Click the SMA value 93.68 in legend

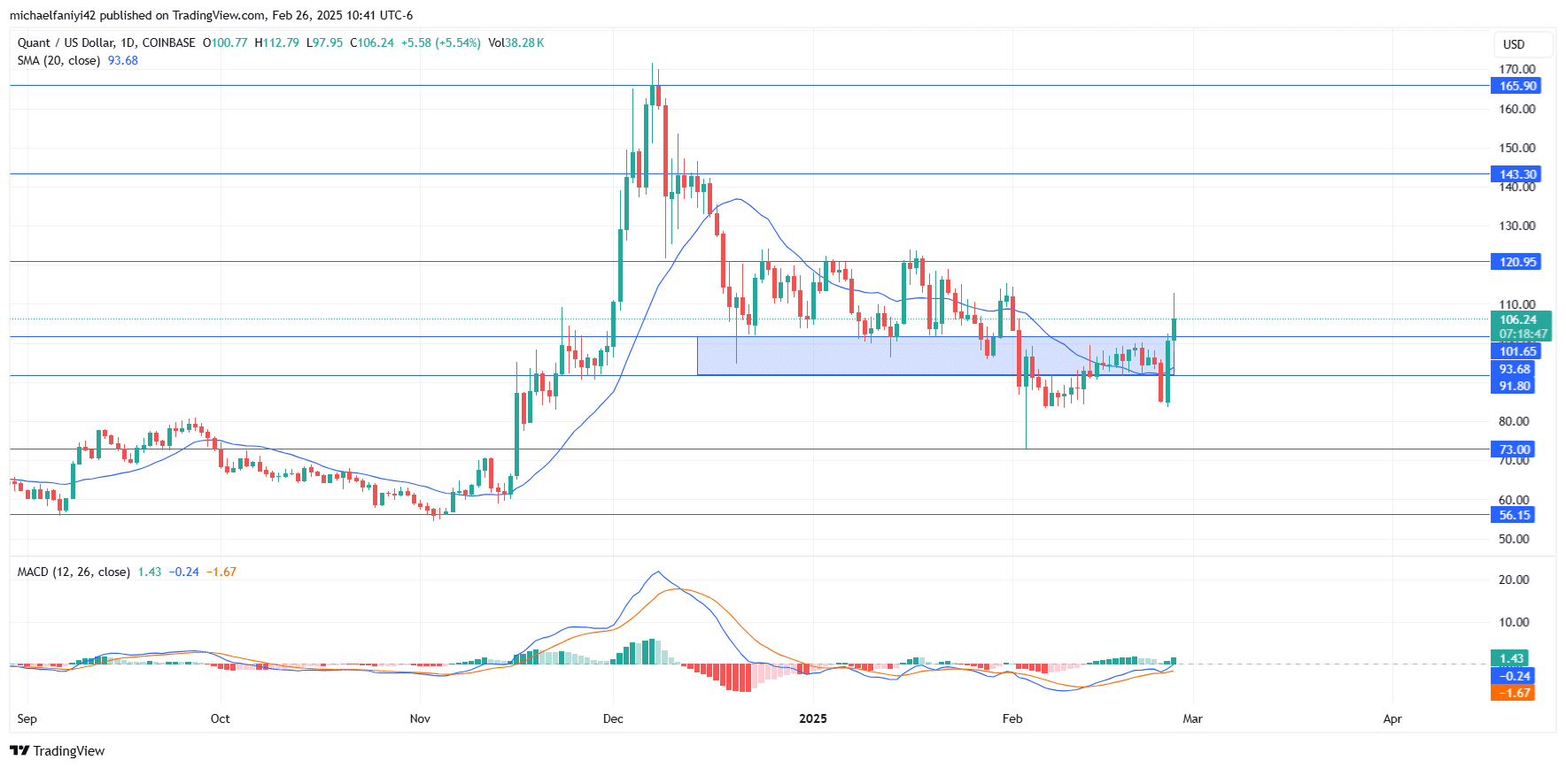tap(123, 60)
